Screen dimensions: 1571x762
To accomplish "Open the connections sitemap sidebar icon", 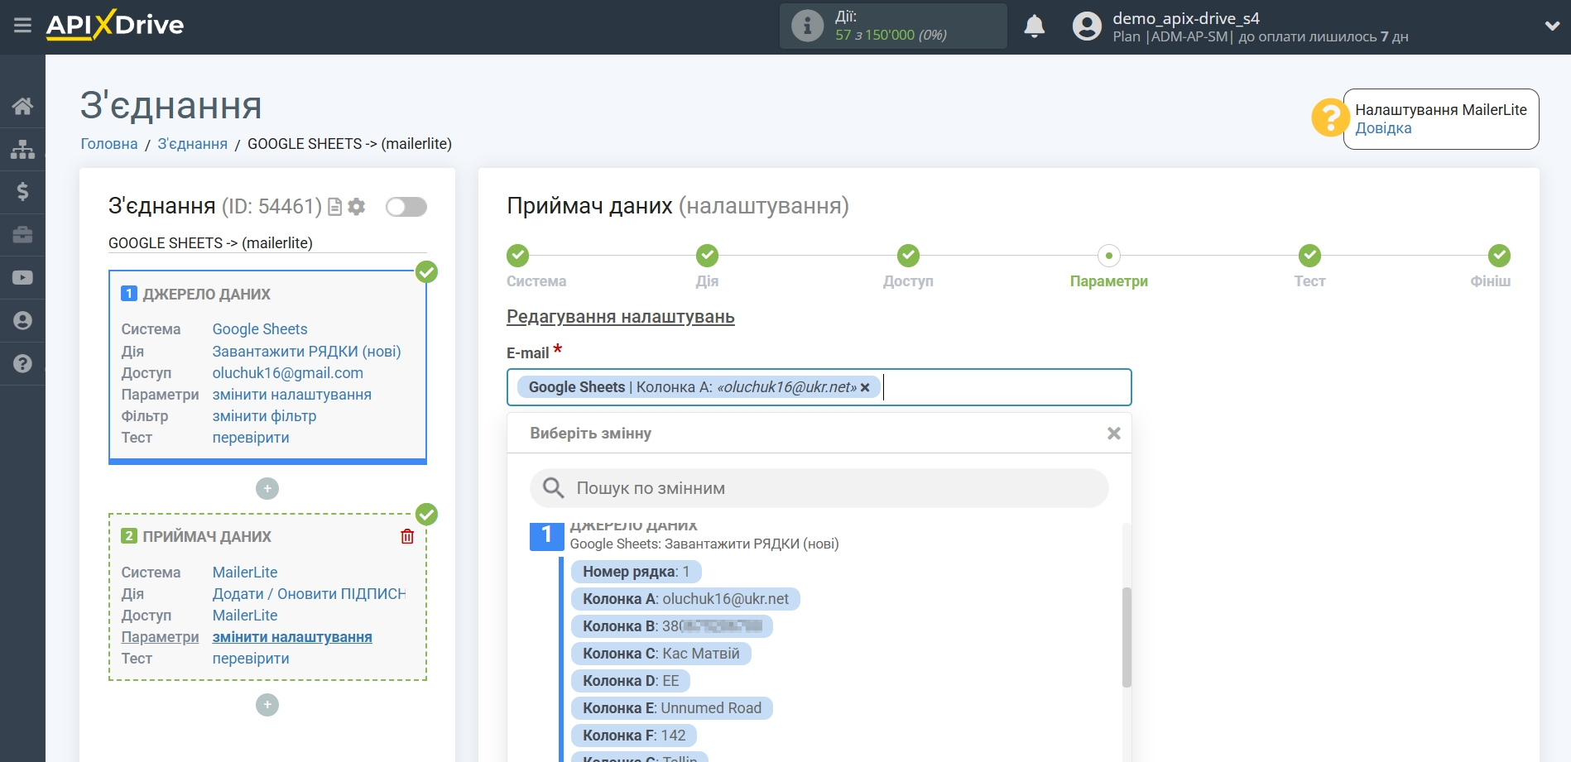I will point(22,149).
